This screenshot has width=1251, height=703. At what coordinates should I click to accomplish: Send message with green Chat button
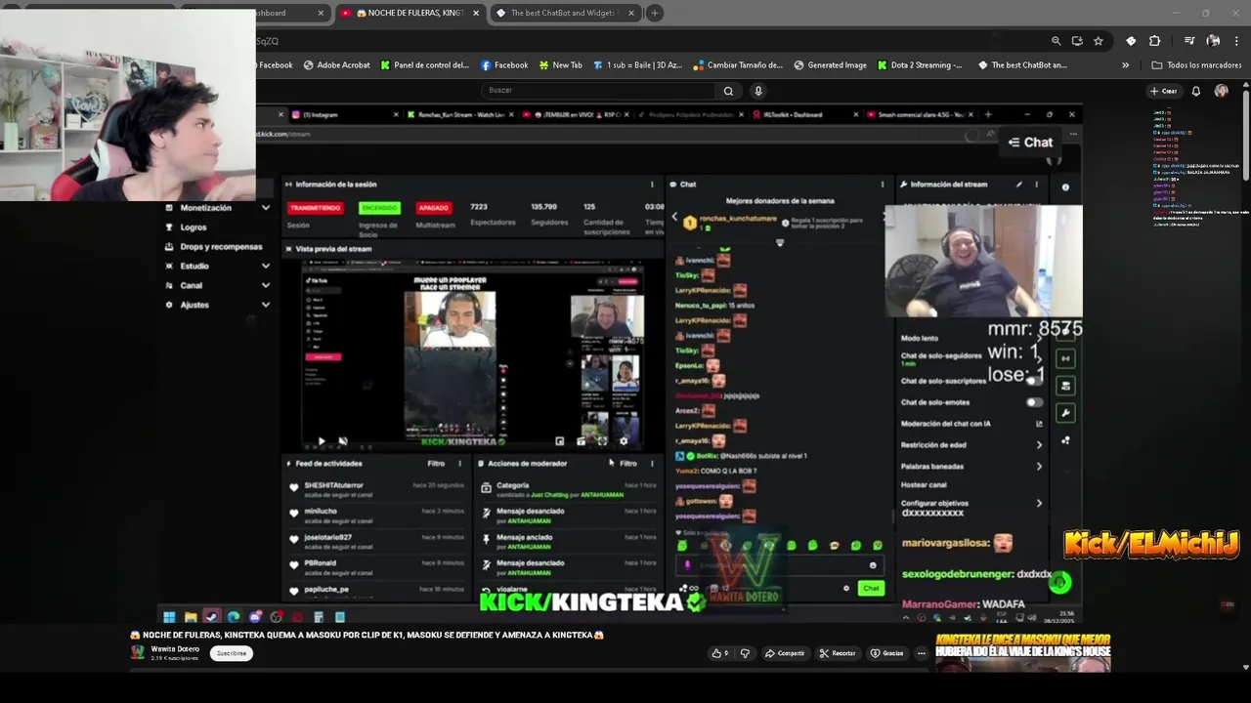[871, 588]
